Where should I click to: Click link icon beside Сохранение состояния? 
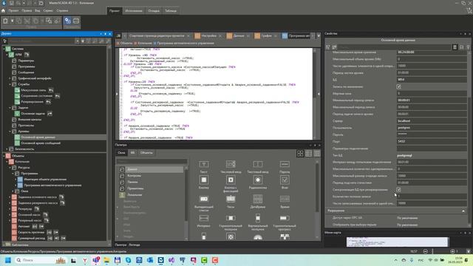[x=58, y=96]
